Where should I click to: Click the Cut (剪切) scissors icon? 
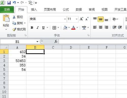(14, 17)
